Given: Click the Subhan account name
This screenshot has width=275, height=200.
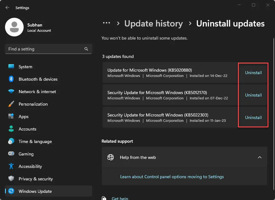Looking at the screenshot, I should tap(35, 25).
